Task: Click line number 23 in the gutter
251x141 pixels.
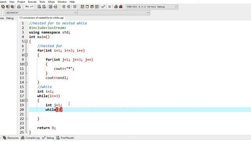Action: click(x=22, y=123)
